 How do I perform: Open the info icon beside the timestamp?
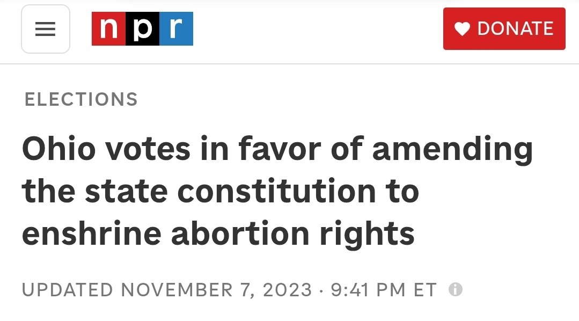point(455,289)
